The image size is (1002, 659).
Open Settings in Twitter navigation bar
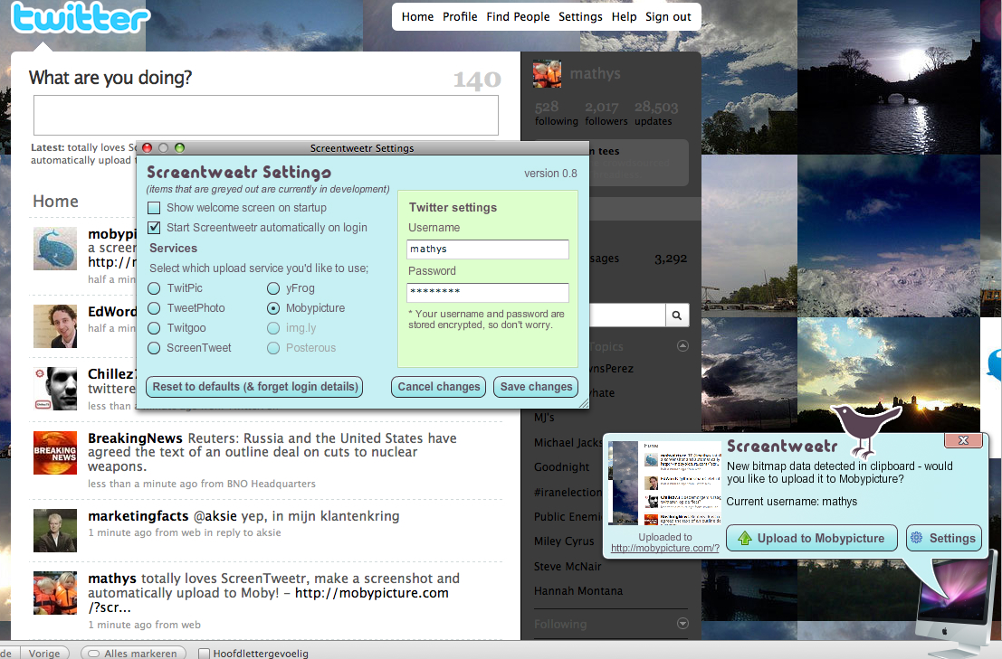coord(580,16)
